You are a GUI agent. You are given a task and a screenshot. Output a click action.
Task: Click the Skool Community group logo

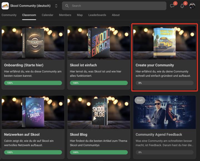click(5, 6)
